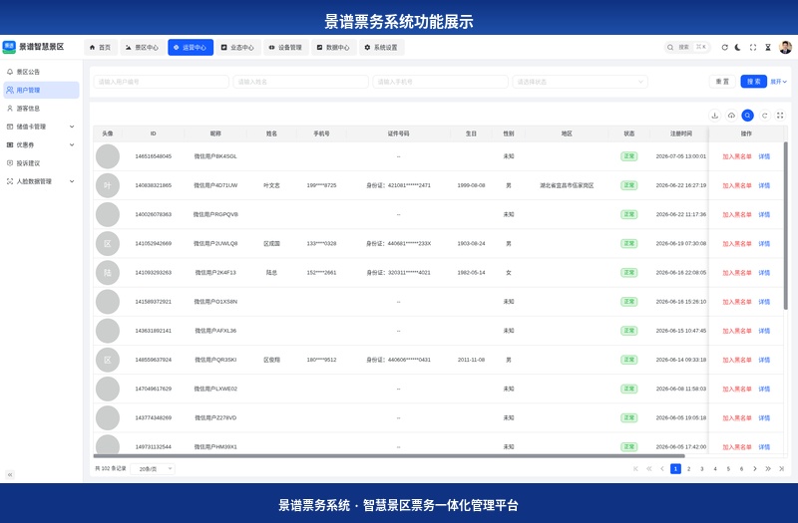Screen dimensions: 798x523
Task: Collapse the sidebar with double-chevron icon
Action: pos(10,474)
